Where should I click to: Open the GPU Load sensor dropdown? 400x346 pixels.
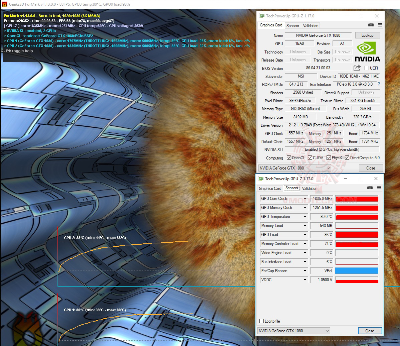click(305, 235)
